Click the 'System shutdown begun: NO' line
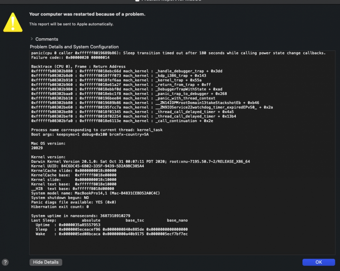The image size is (340, 271). click(x=60, y=198)
